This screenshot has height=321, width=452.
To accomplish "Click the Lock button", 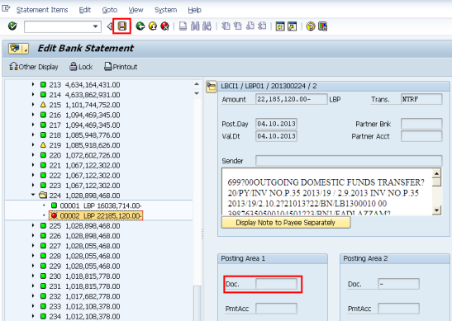I will coord(81,67).
